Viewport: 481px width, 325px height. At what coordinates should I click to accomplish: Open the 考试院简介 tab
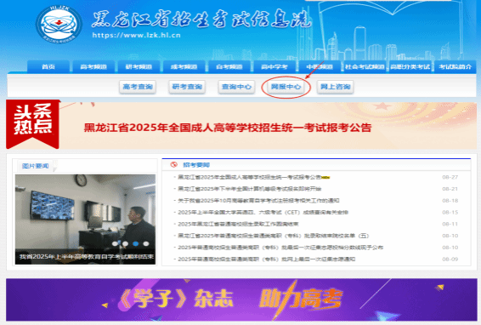pyautogui.click(x=455, y=66)
